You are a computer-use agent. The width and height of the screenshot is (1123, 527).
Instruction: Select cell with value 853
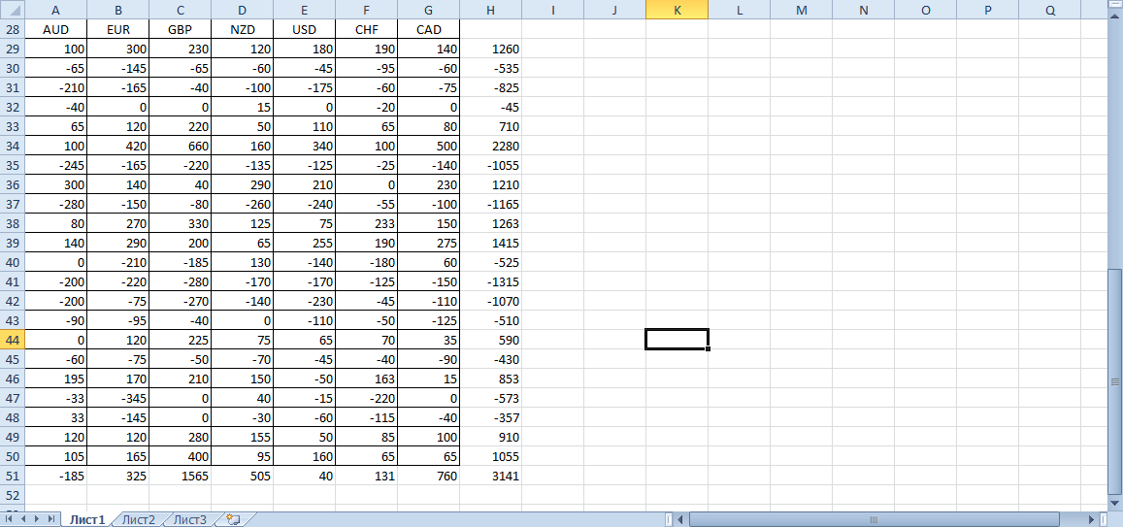click(x=490, y=379)
